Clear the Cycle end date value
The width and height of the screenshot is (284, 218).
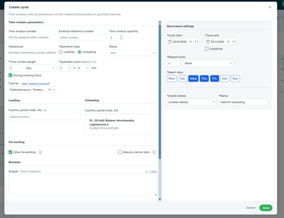tap(228, 42)
